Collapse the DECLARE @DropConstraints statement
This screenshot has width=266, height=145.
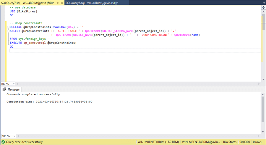click(x=8, y=27)
